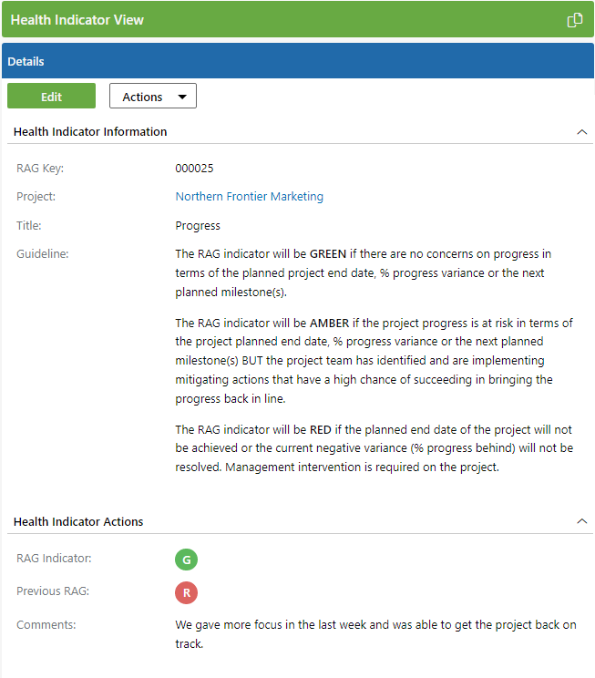595x678 pixels.
Task: Click the Previous RAG field label
Action: pos(53,592)
